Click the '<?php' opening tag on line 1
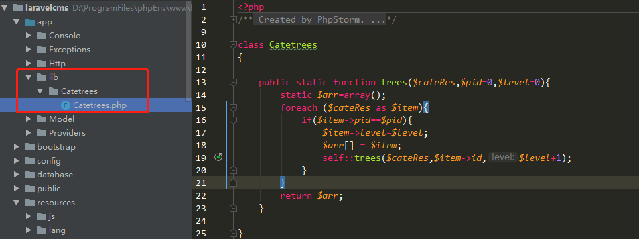Viewport: 639px width, 239px height. (x=251, y=7)
